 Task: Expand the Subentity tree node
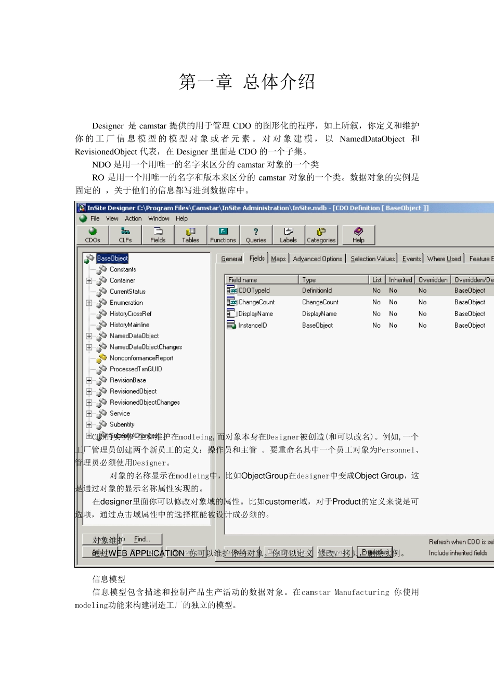tap(89, 424)
